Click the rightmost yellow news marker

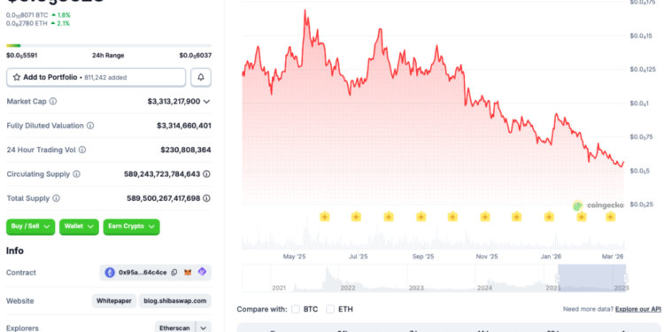point(610,217)
